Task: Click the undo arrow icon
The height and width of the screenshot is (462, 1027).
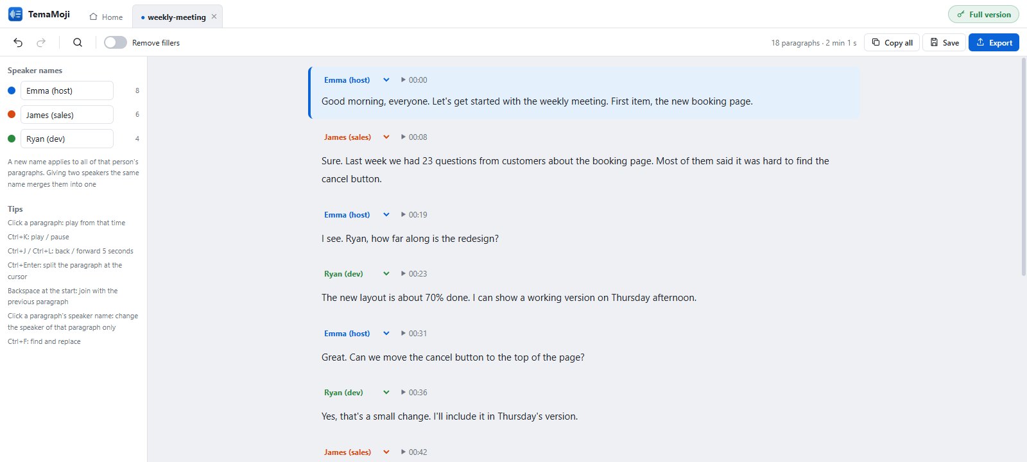Action: tap(18, 42)
